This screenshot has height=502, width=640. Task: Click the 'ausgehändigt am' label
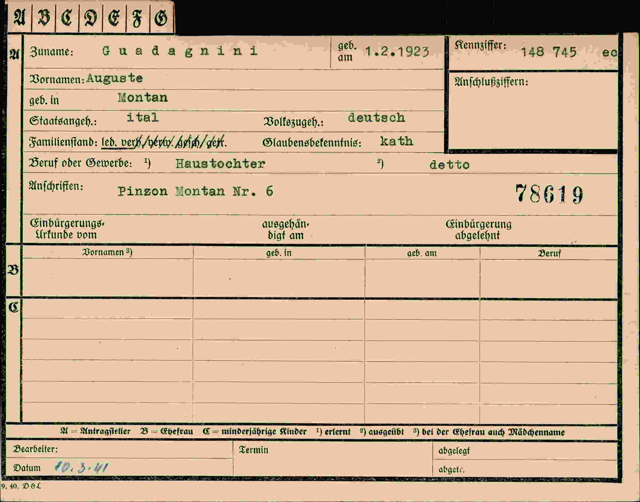click(x=286, y=230)
